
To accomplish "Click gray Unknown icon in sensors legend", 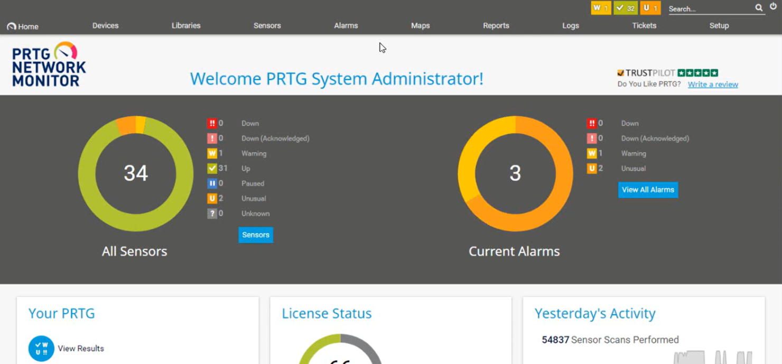I will [x=212, y=213].
